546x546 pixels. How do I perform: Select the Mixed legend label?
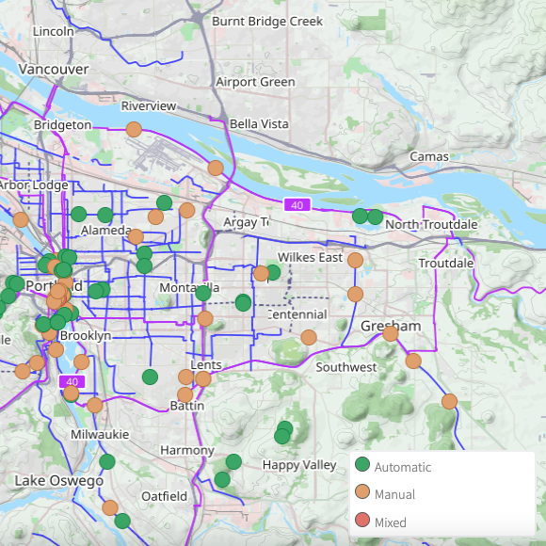(x=391, y=522)
